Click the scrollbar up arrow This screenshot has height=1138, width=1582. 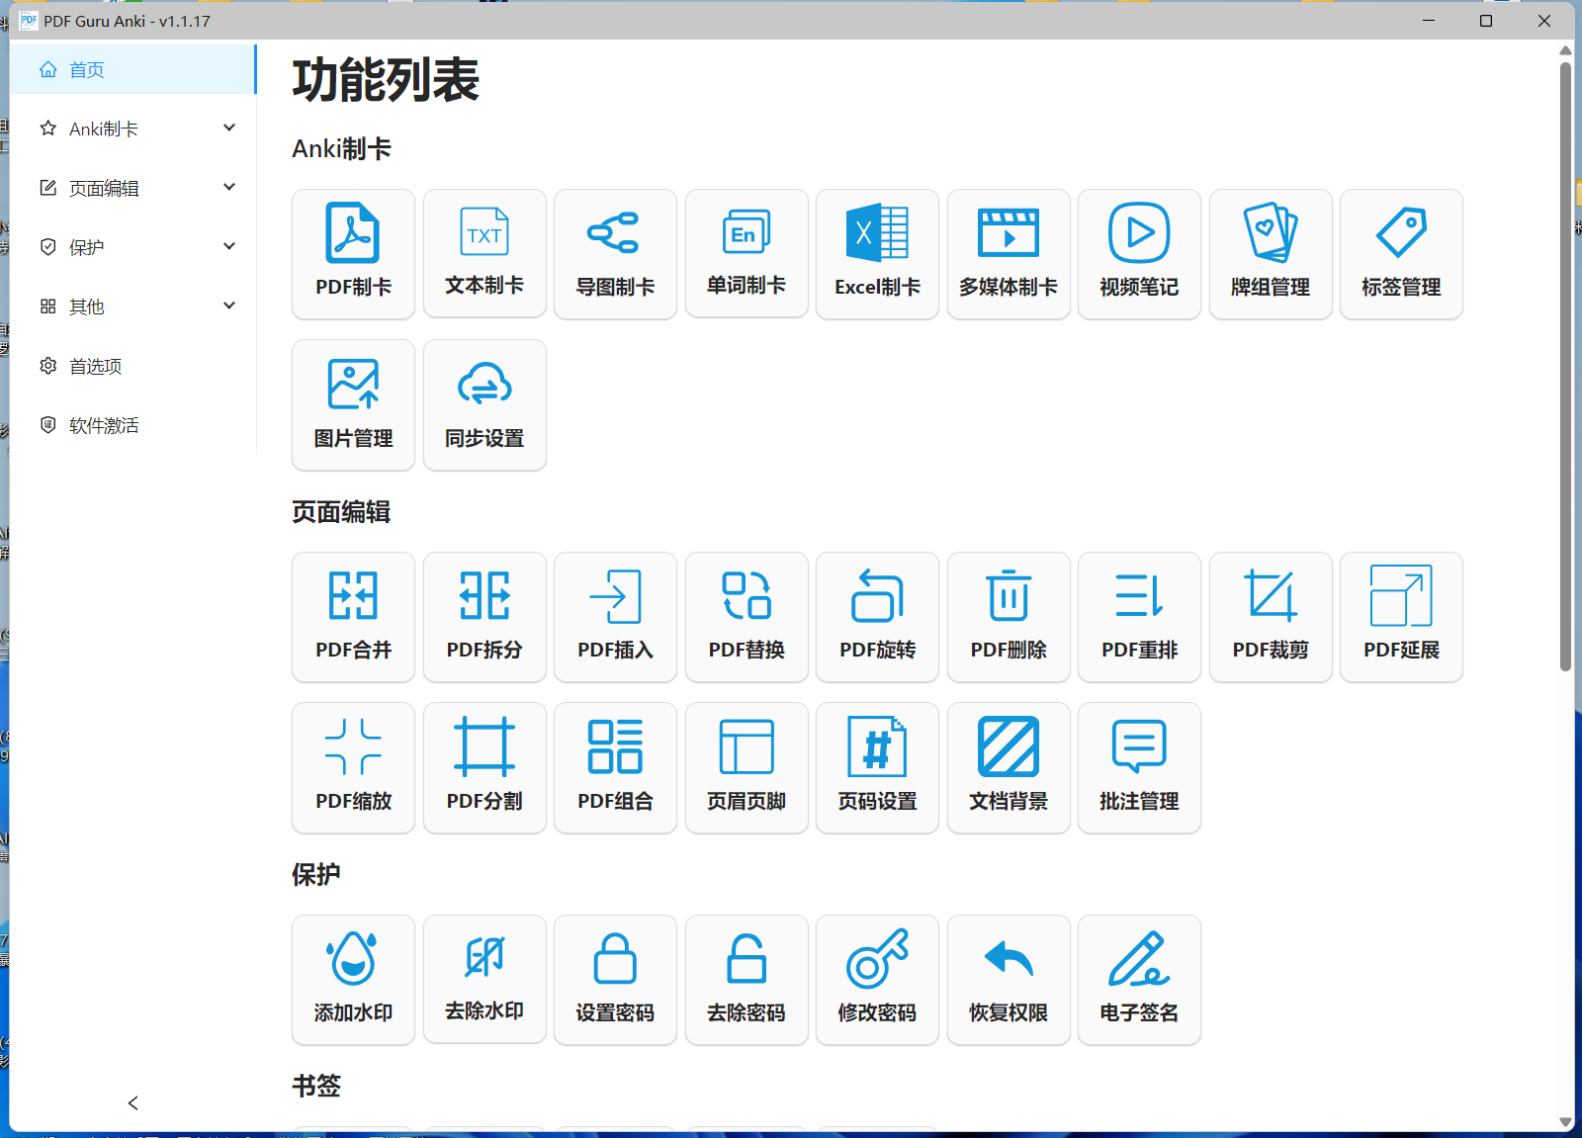[x=1565, y=50]
